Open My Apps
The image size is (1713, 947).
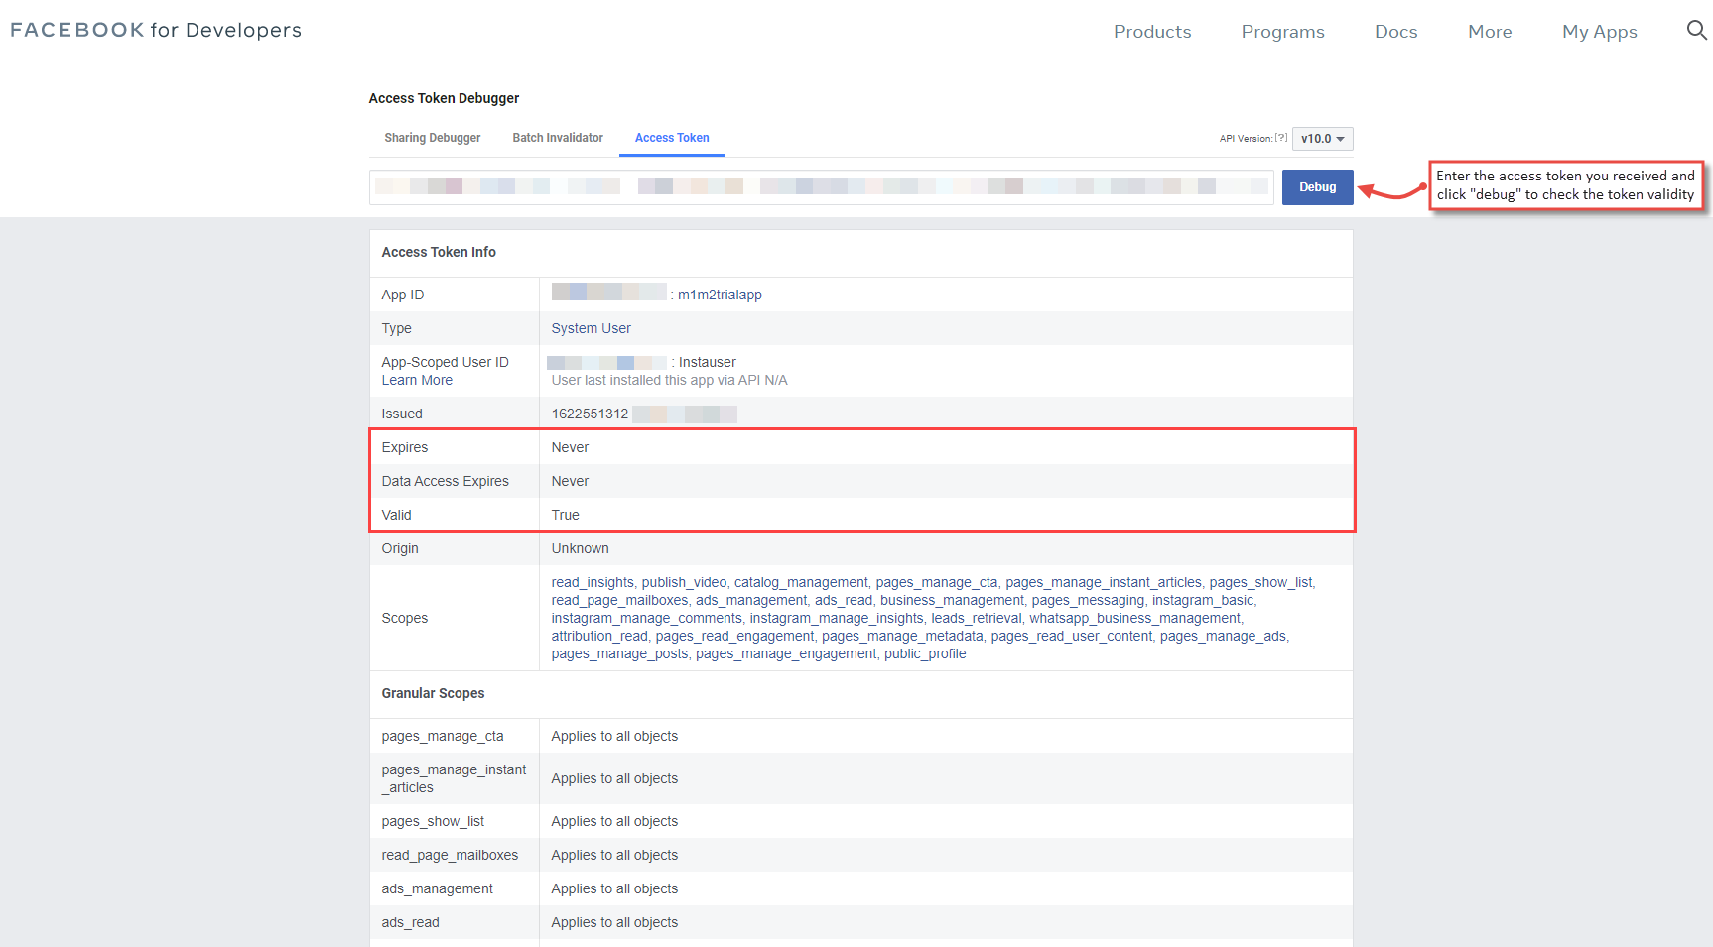tap(1600, 32)
